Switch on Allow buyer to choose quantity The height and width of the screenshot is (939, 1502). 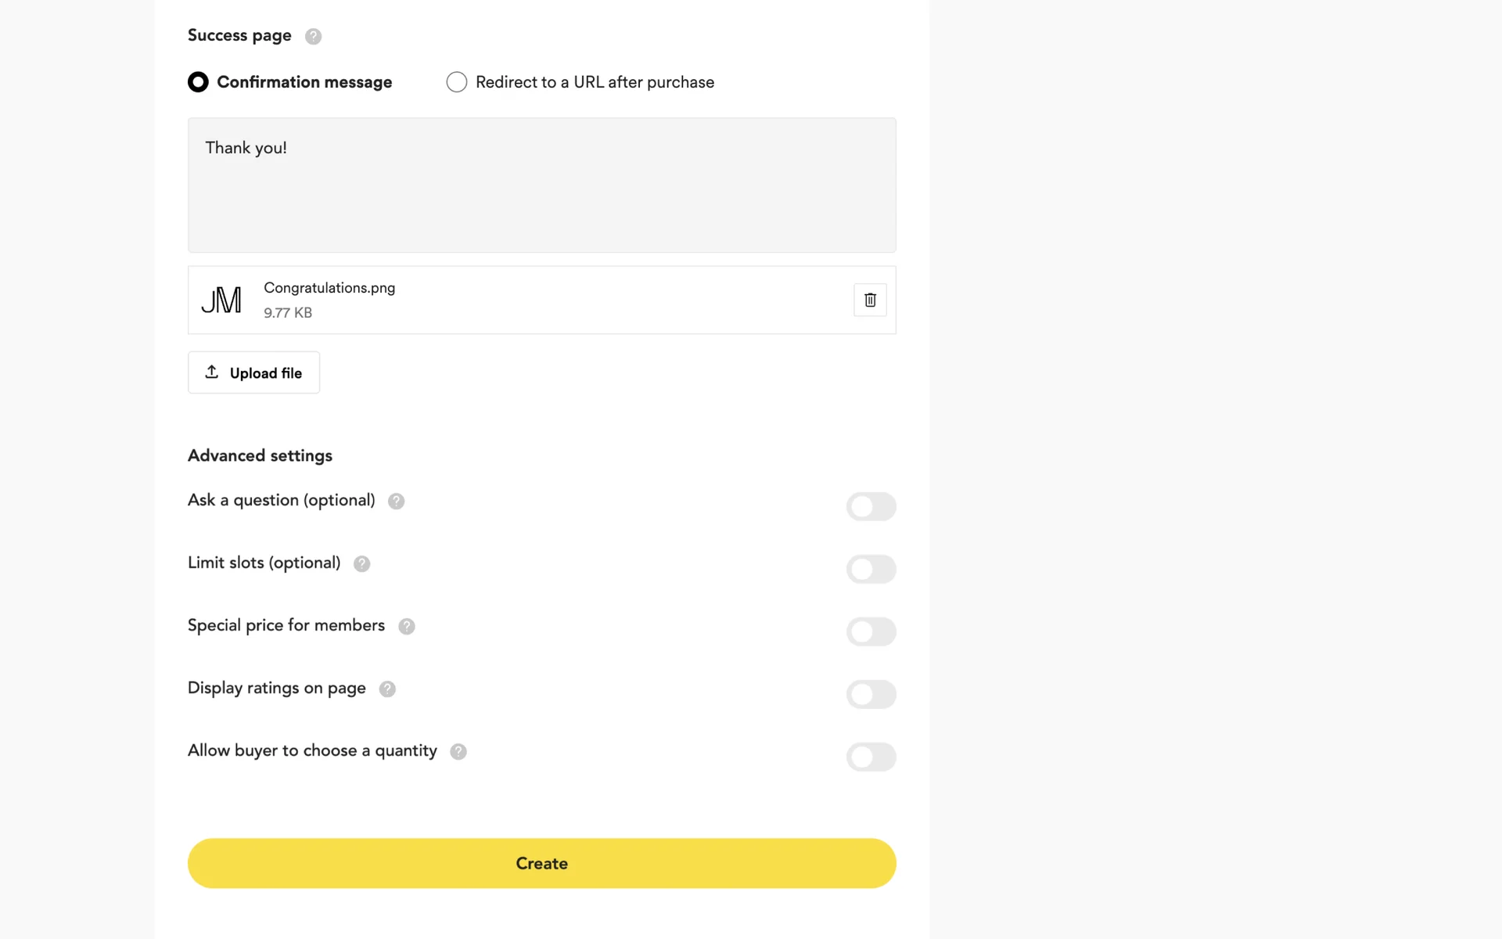[871, 757]
